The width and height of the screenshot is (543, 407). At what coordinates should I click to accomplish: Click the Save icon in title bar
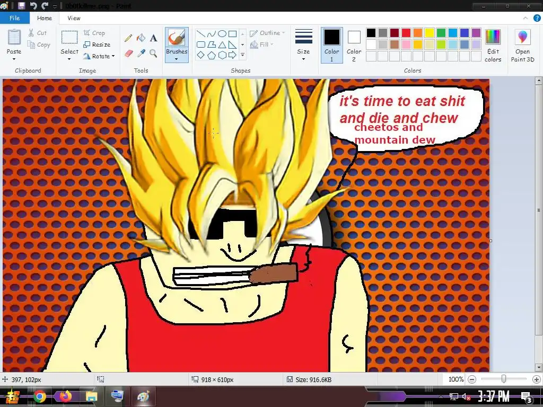[x=21, y=5]
